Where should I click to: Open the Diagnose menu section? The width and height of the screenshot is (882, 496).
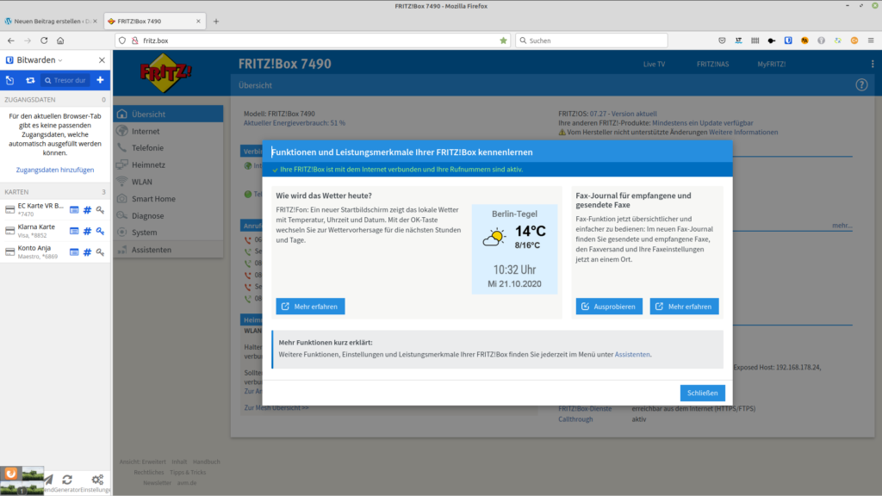[x=168, y=215]
